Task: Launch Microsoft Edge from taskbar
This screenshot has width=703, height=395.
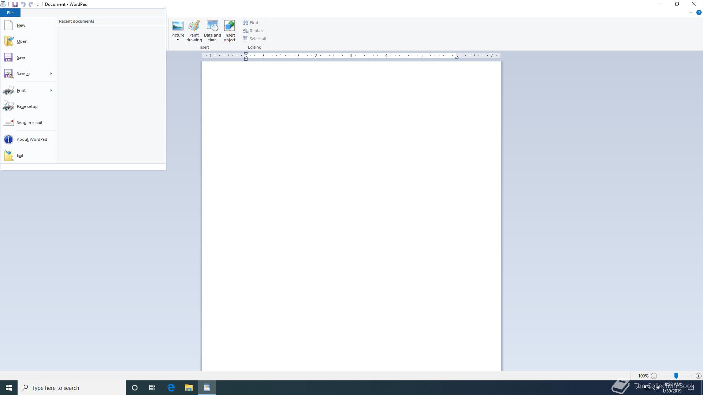Action: click(171, 388)
